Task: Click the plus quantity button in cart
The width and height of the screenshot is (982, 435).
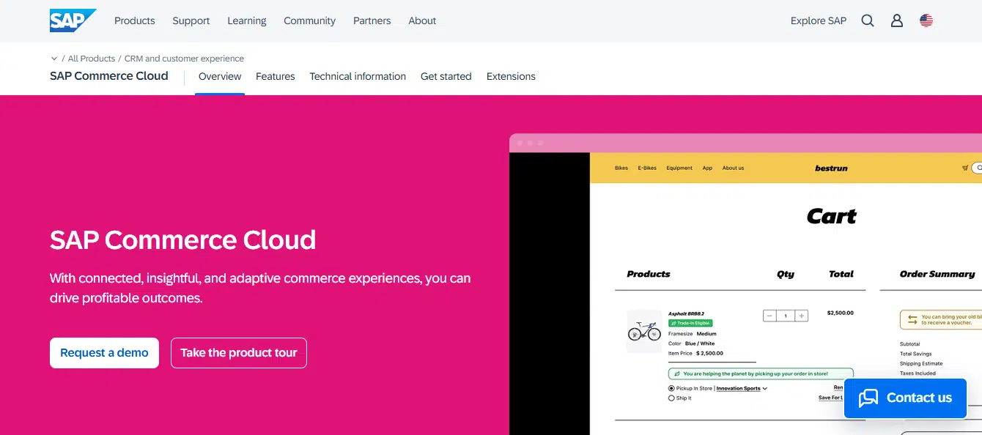Action: (802, 316)
